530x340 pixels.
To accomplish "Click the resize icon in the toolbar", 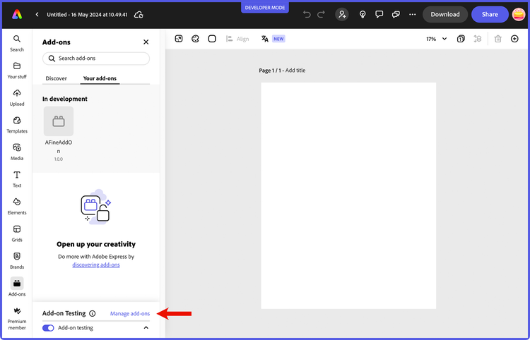I will tap(179, 39).
